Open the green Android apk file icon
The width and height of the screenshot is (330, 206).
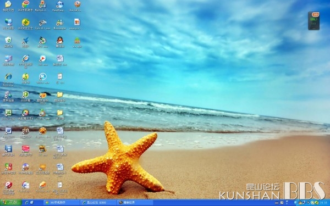pos(77,40)
